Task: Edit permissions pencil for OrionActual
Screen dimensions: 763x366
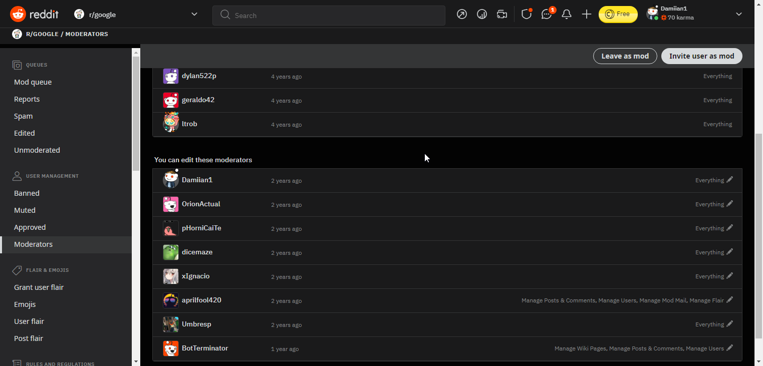Action: [729, 204]
